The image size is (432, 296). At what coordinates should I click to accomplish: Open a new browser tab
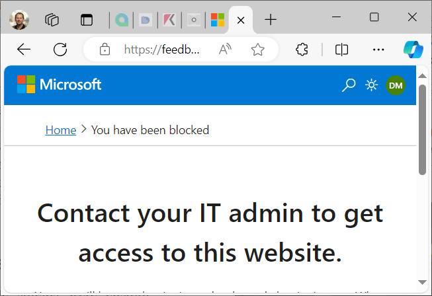[271, 20]
